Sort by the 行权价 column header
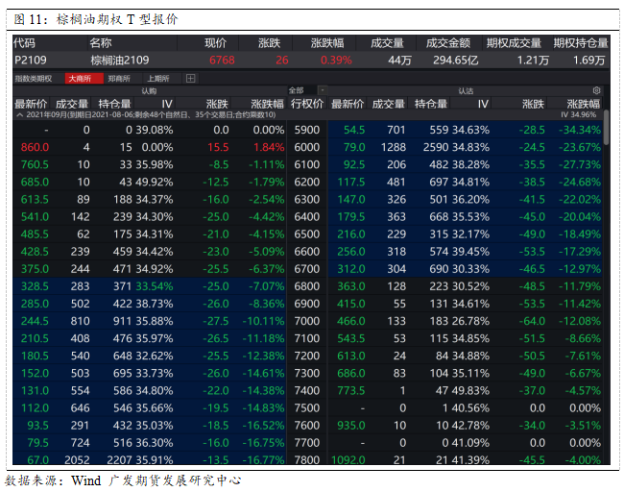 point(307,104)
